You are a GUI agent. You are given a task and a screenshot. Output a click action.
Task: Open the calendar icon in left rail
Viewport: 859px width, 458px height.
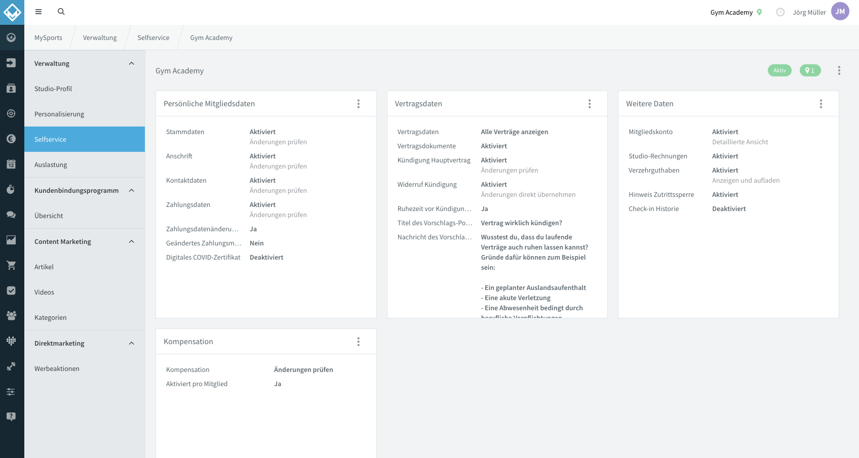11,164
